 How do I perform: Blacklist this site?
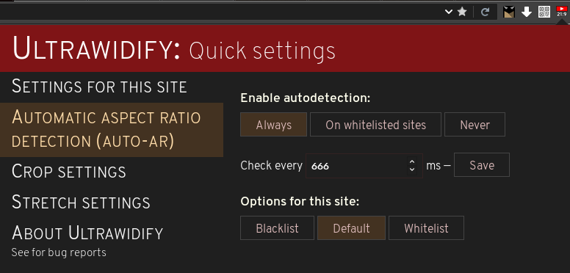coord(278,228)
